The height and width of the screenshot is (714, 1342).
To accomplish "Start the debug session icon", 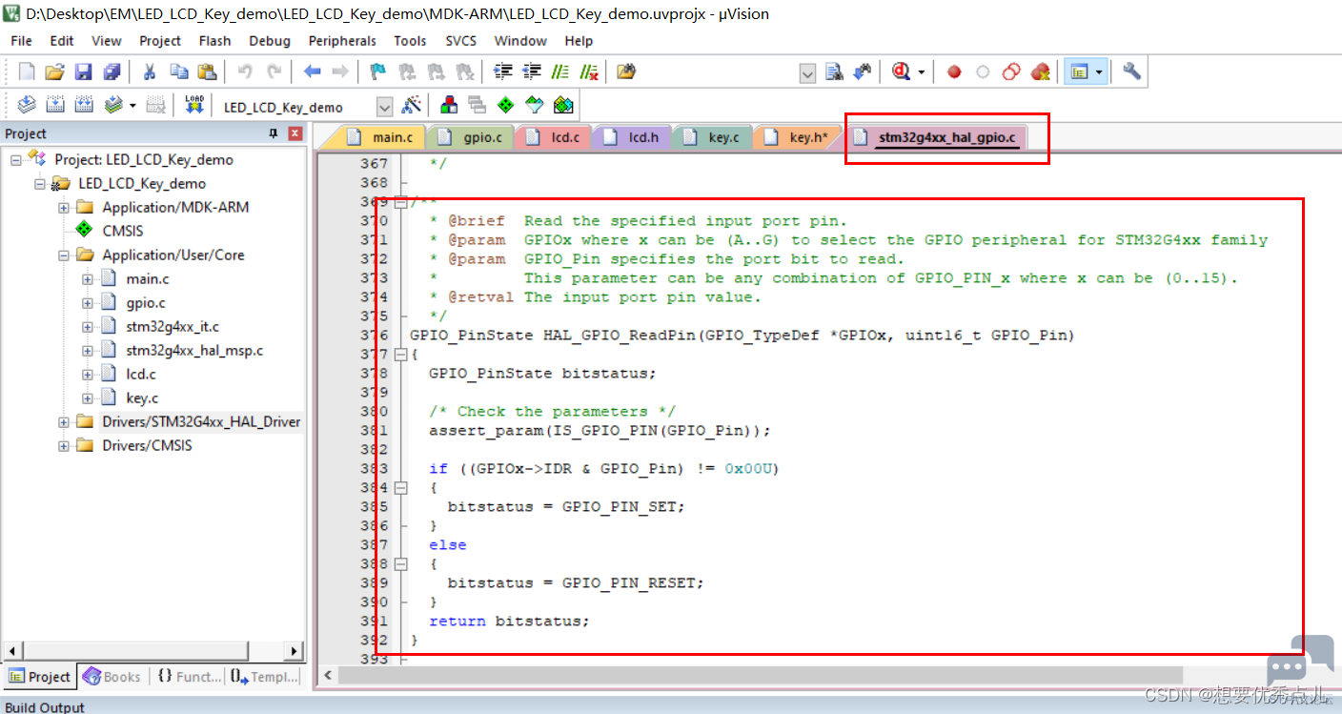I will [x=901, y=71].
